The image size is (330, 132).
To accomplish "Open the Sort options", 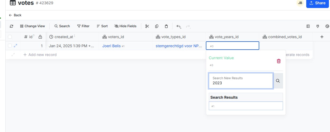I will 102,26.
